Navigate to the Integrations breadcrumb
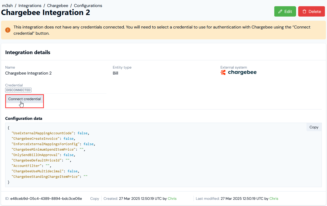This screenshot has width=327, height=206. [x=30, y=5]
